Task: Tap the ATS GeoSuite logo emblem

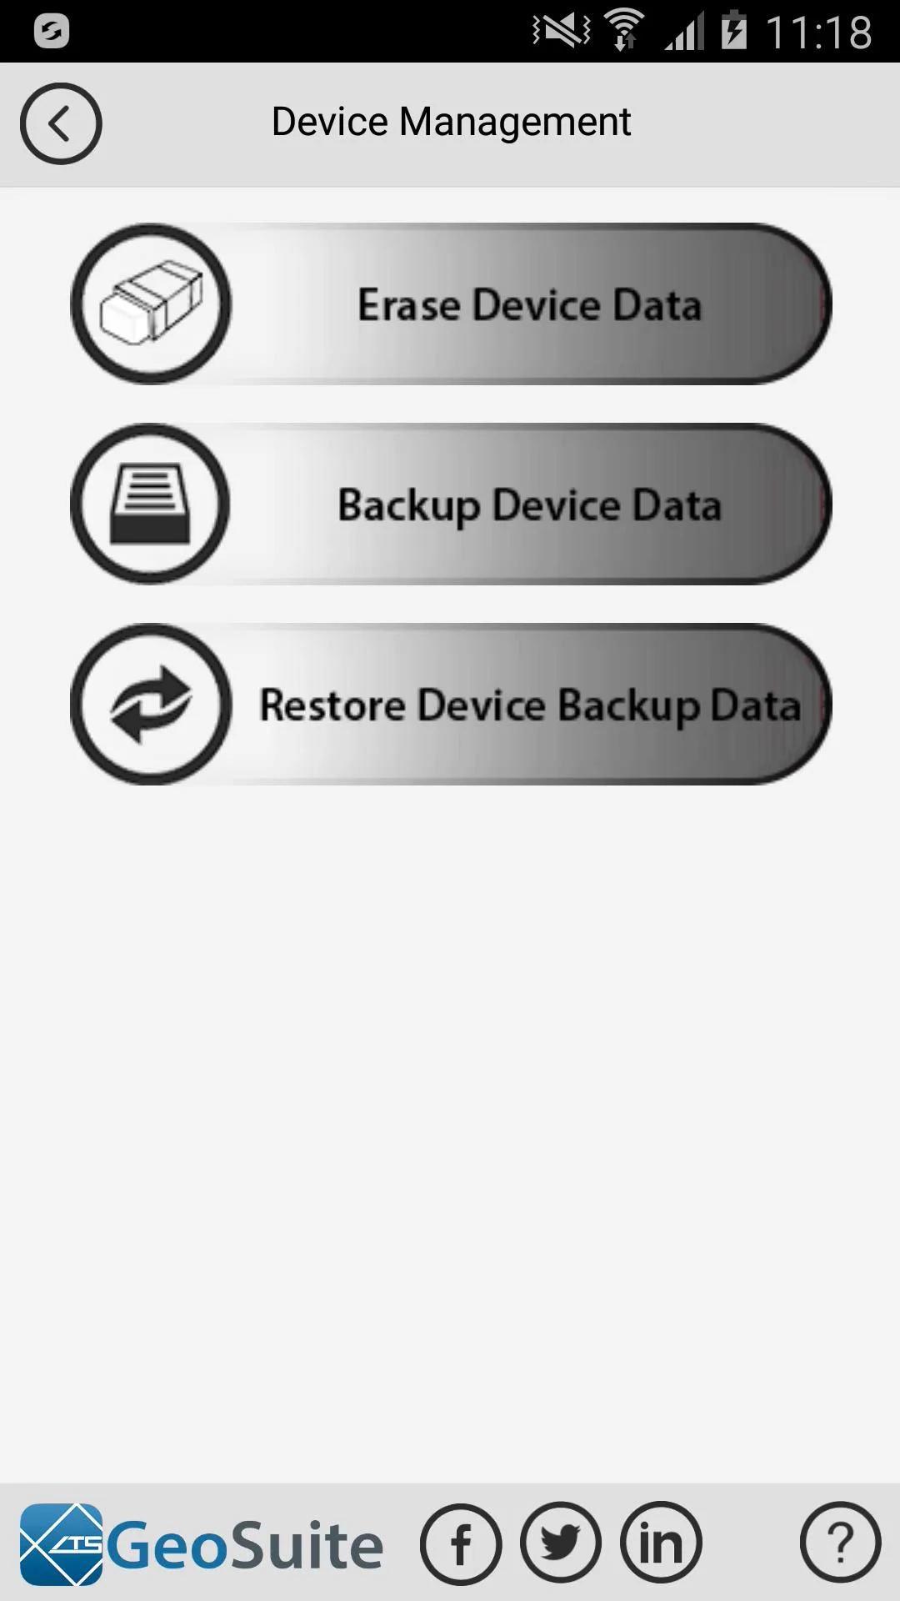Action: (x=62, y=1544)
